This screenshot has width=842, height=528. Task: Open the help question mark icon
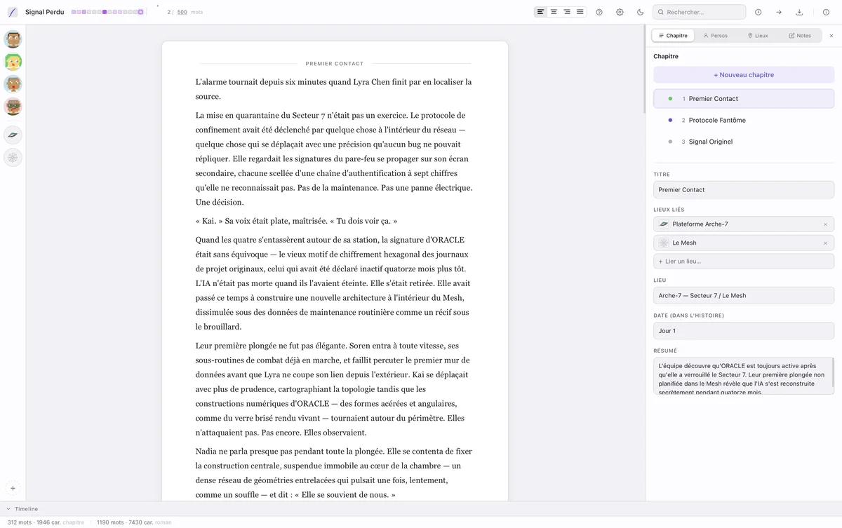pos(599,12)
